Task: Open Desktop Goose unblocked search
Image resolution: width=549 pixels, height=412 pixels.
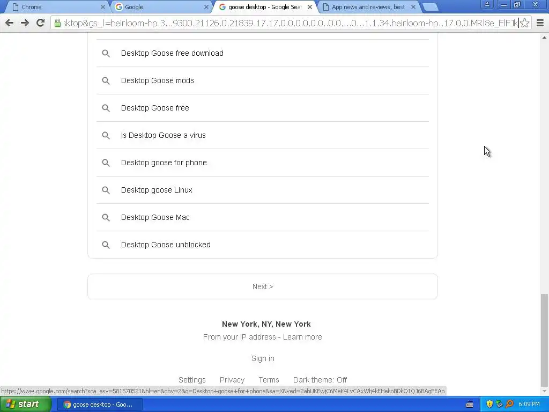Action: coord(263,245)
